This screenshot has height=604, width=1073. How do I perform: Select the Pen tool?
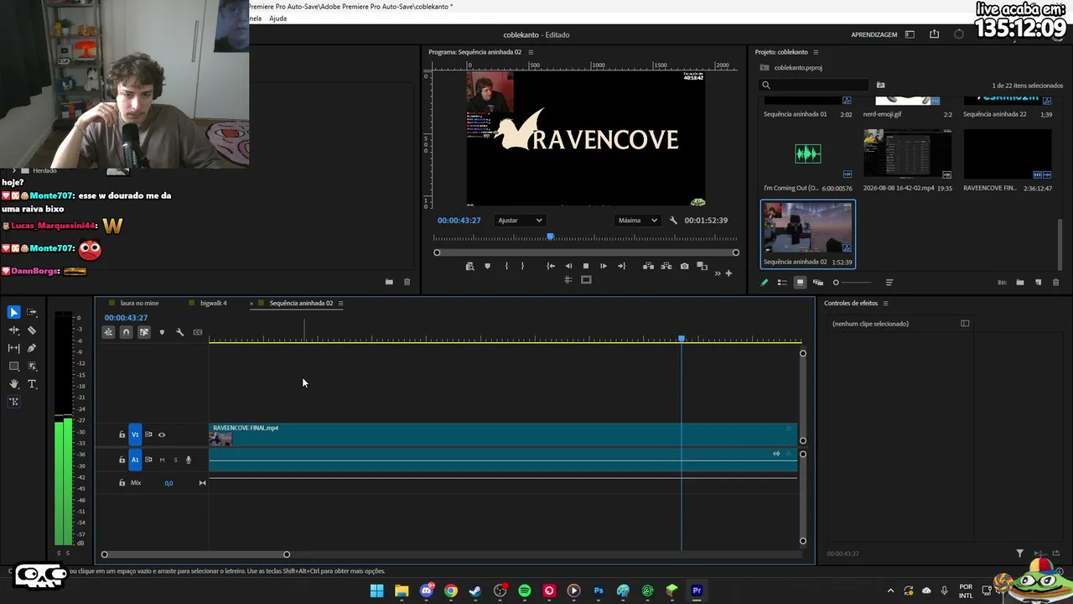(32, 348)
